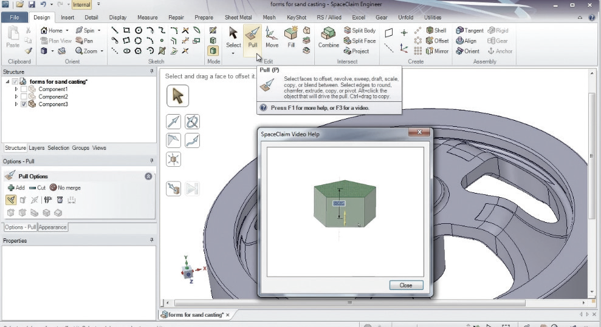Choose the Move tool

coord(272,38)
